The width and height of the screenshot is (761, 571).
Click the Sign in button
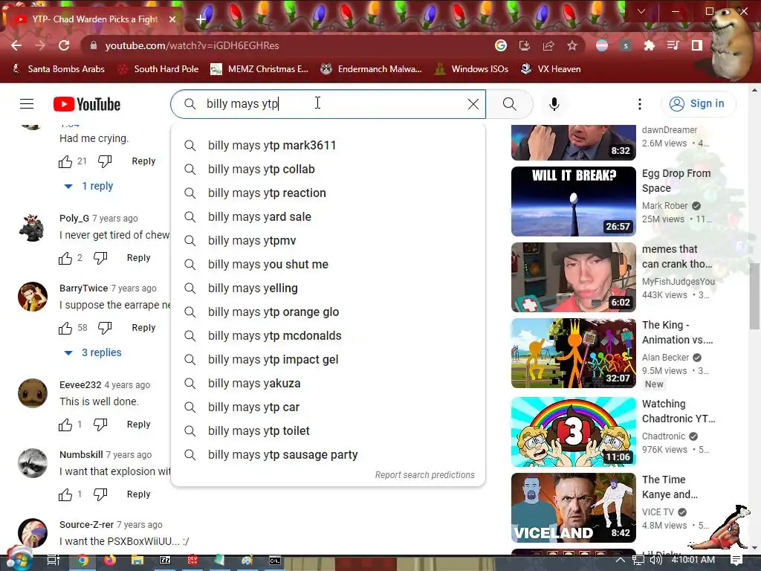pos(698,104)
